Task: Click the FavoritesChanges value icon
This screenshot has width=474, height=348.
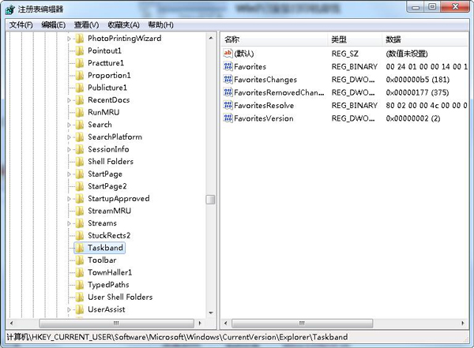Action: [228, 79]
